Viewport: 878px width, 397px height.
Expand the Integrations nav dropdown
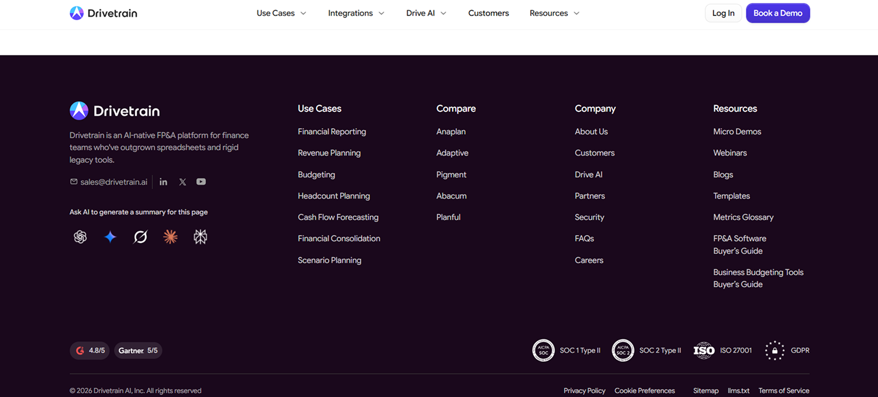[356, 13]
